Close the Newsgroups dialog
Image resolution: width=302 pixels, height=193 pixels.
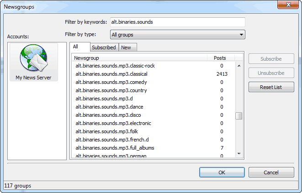(288, 5)
